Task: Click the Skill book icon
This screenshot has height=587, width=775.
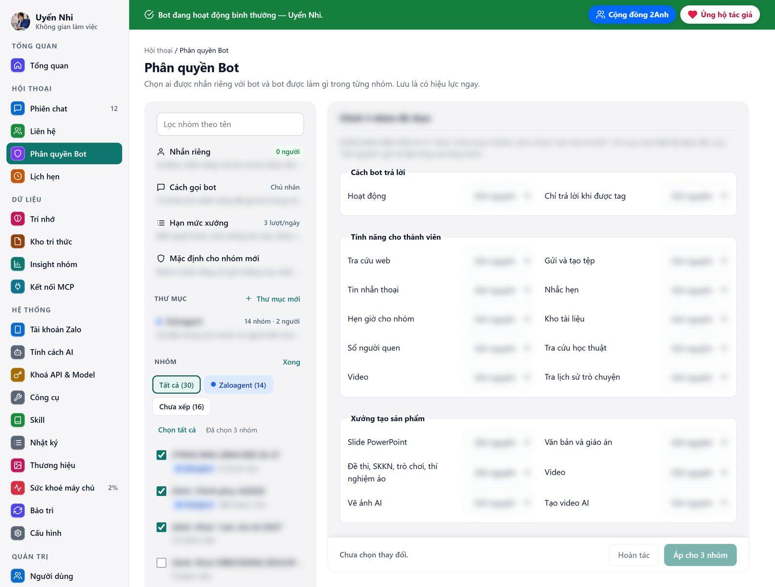Action: 18,420
